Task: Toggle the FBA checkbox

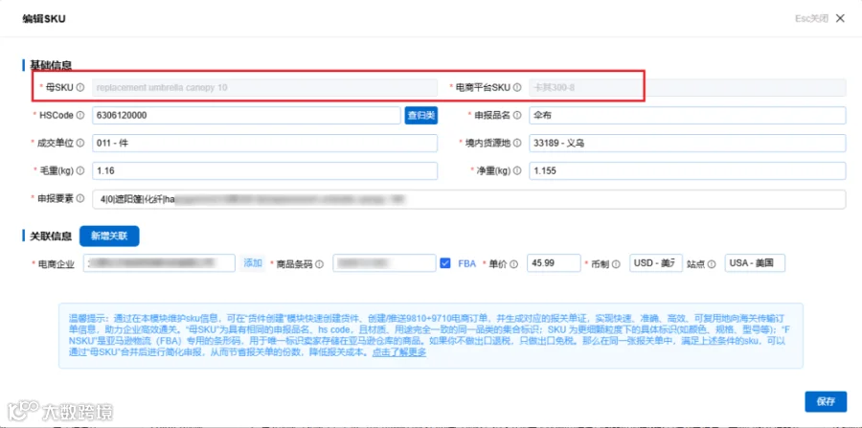Action: [445, 263]
